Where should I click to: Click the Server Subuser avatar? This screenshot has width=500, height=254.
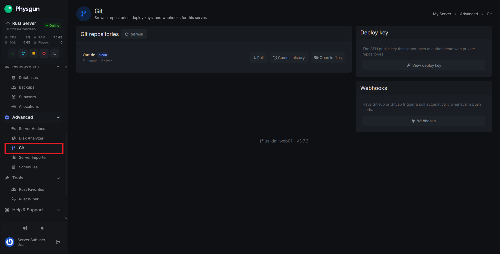10,242
